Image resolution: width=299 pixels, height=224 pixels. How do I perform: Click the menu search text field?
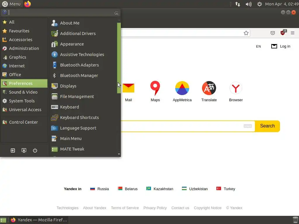(61, 13)
